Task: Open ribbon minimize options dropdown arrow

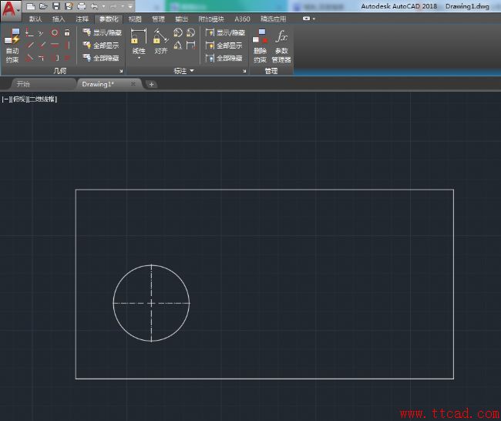Action: point(314,19)
